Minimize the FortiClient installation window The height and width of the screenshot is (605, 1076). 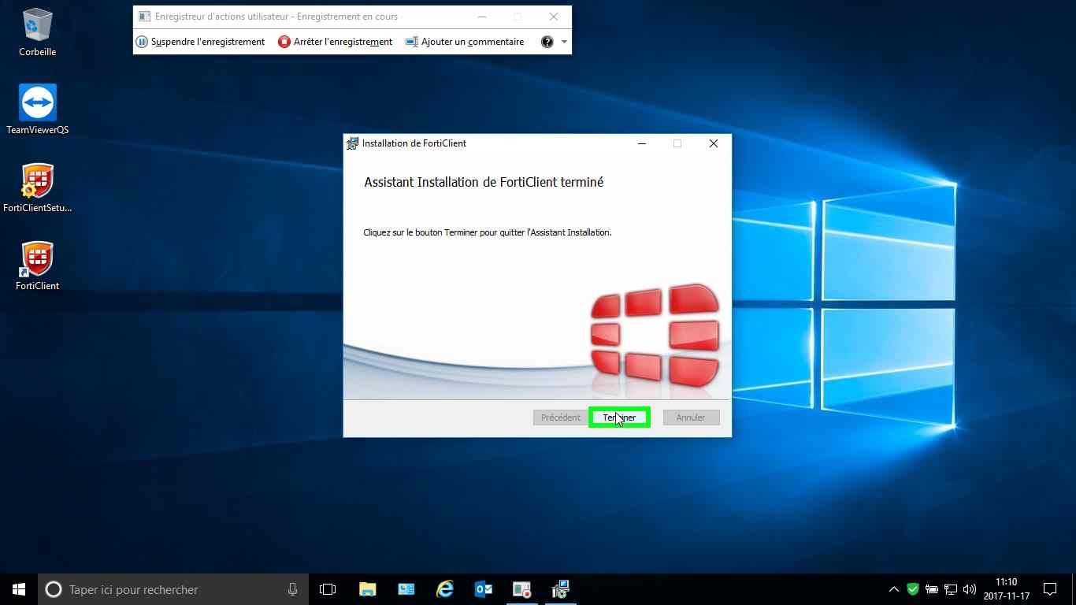[642, 143]
